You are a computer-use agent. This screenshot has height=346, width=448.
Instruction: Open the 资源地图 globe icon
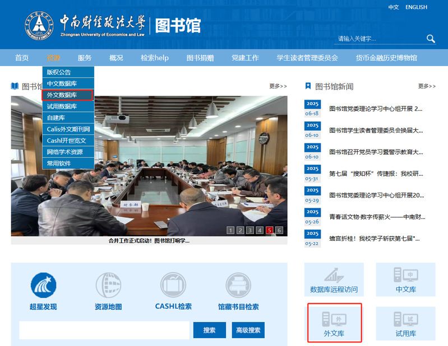pyautogui.click(x=108, y=286)
